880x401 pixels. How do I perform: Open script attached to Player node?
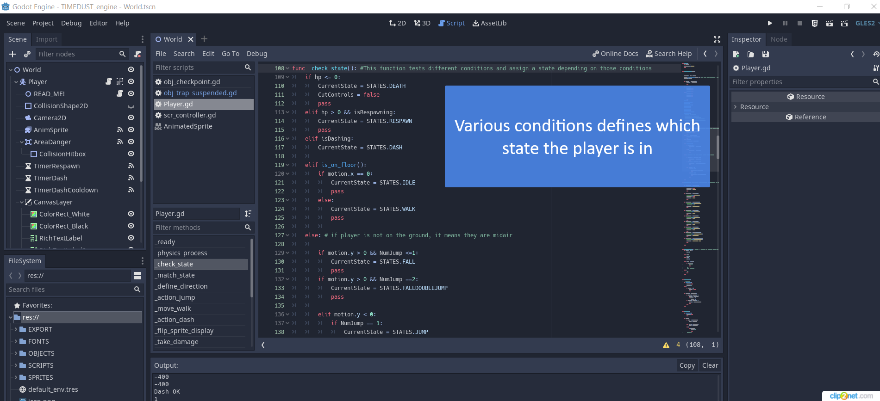coord(109,81)
